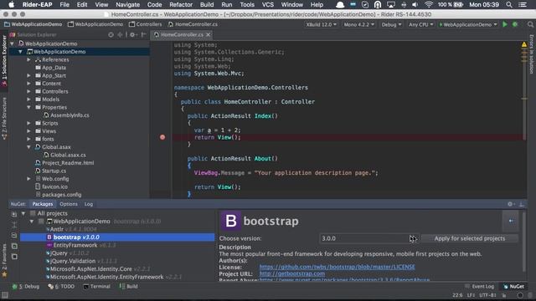Toggle the Z: File Structure side tab
The width and height of the screenshot is (536, 301).
(x=4, y=119)
